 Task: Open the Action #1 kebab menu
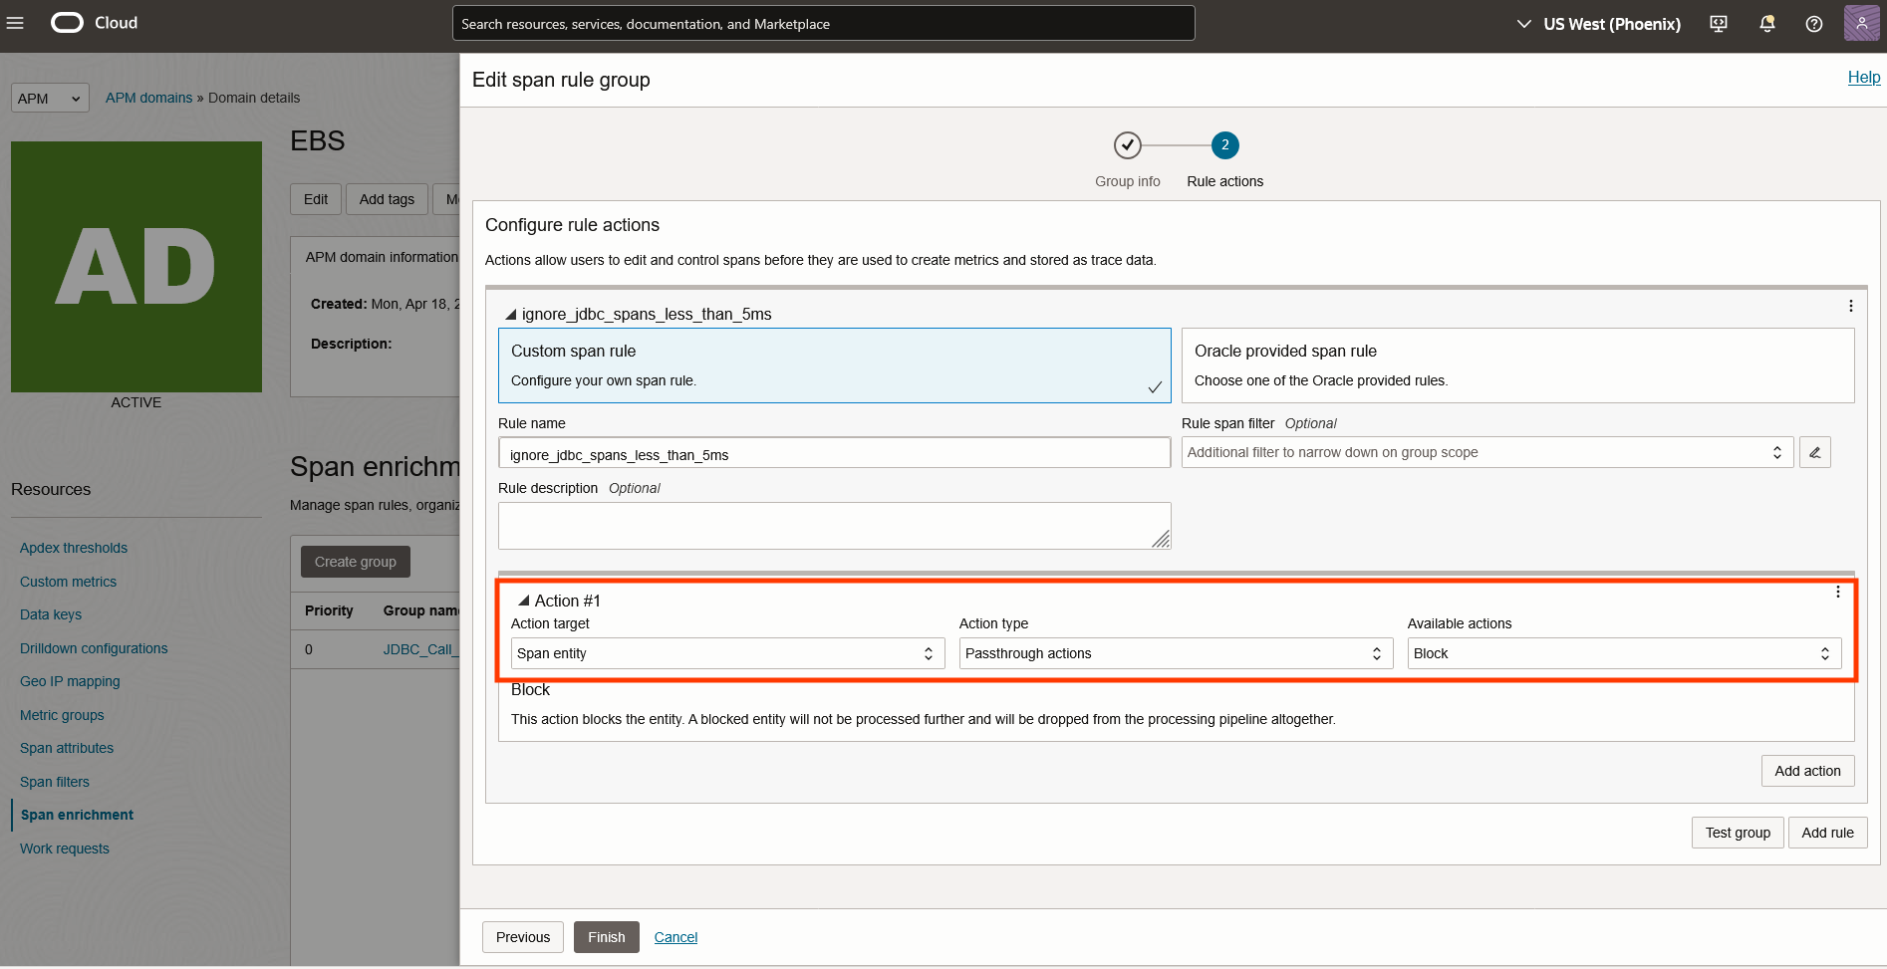(x=1838, y=591)
